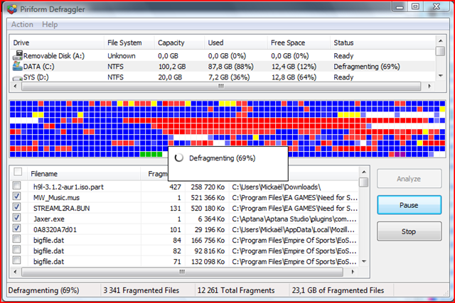Click drive list horizontal scroll right arrow
Image resolution: width=455 pixels, height=303 pixels.
tap(429, 86)
